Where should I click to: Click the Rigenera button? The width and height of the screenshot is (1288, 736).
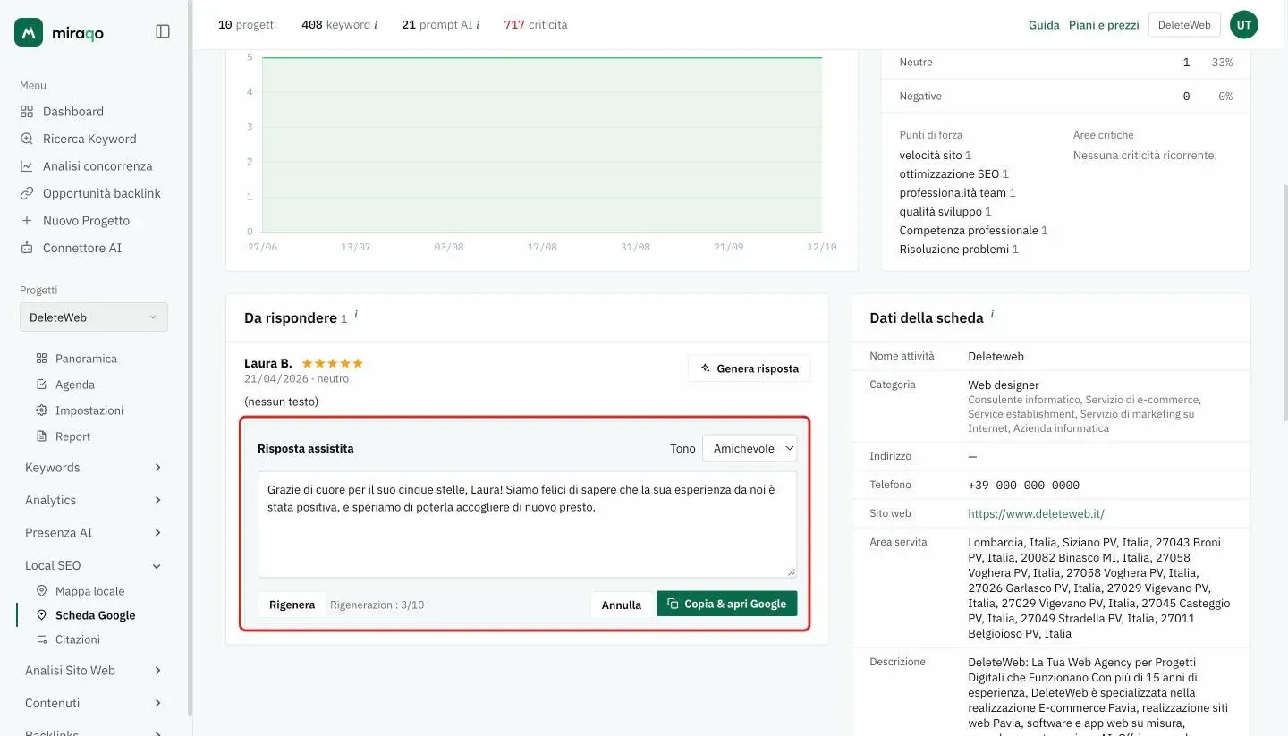(292, 605)
